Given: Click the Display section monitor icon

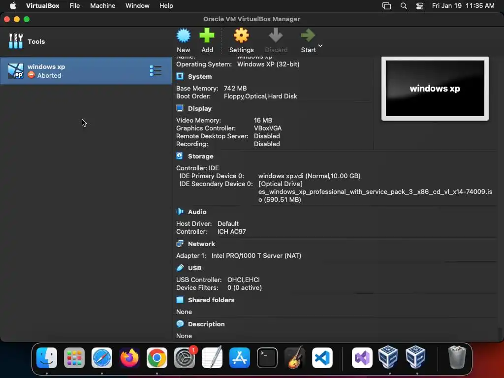Looking at the screenshot, I should [x=180, y=108].
